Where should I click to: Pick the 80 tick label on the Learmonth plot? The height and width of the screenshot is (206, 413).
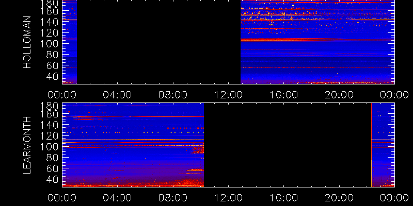pyautogui.click(x=52, y=158)
